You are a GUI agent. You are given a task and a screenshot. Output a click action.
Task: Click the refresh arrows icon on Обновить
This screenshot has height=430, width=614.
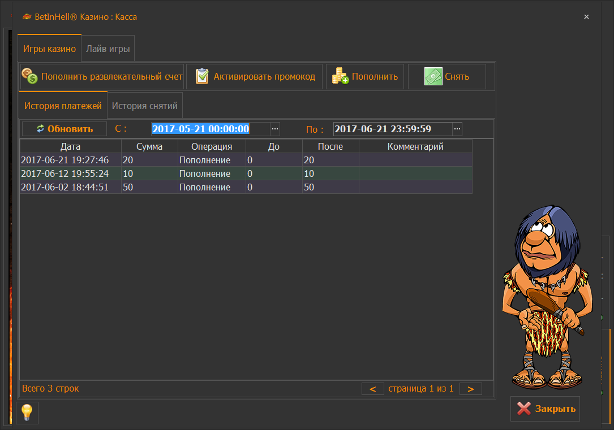[x=40, y=129]
